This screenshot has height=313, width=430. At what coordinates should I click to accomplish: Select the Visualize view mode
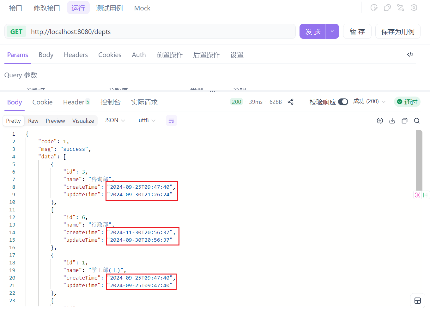[83, 121]
